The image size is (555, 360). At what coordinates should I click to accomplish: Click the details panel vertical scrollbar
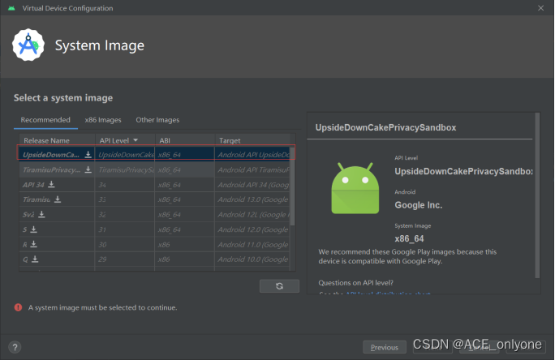(x=537, y=195)
